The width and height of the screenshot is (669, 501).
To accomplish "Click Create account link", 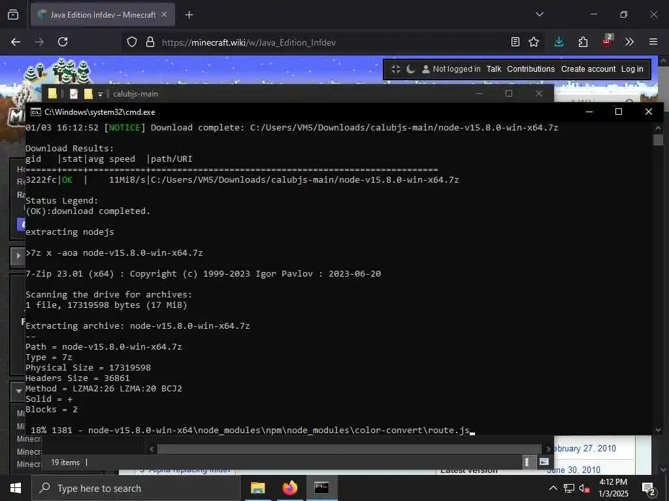I will pyautogui.click(x=589, y=69).
